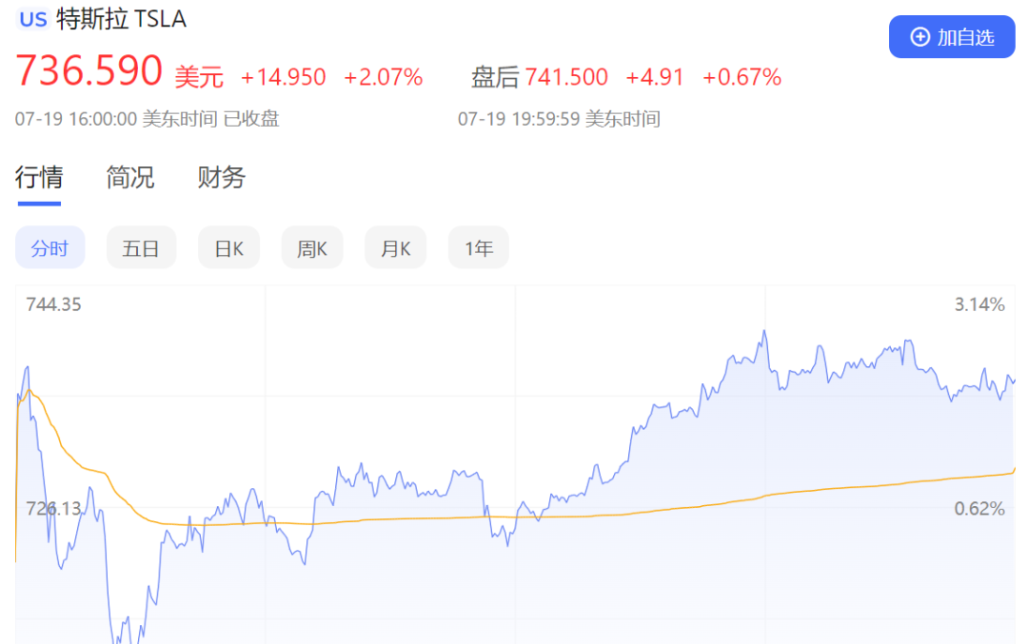Open the 简况 tab
The height and width of the screenshot is (644, 1028).
tap(130, 177)
